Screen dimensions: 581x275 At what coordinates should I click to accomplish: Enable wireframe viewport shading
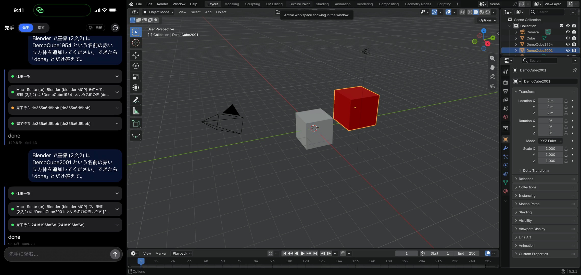(470, 12)
